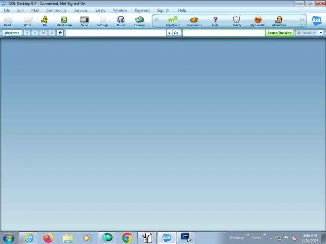Click the AOL logo at top right
The width and height of the screenshot is (326, 244).
(x=316, y=21)
